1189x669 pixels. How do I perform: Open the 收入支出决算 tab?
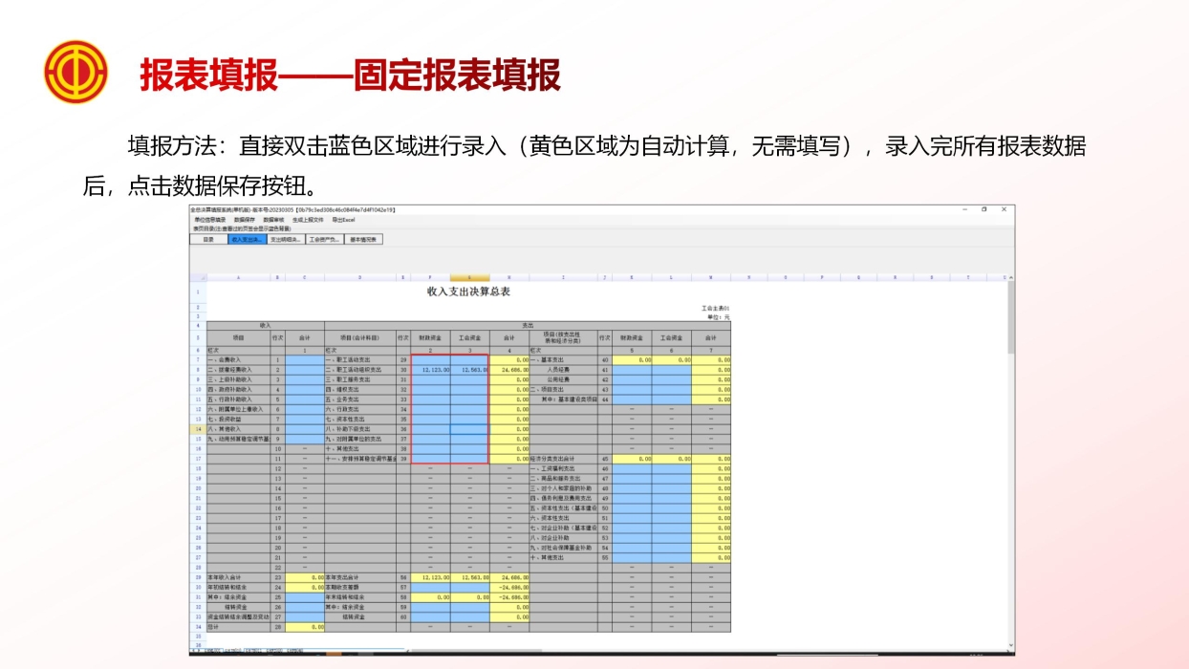[x=247, y=240]
